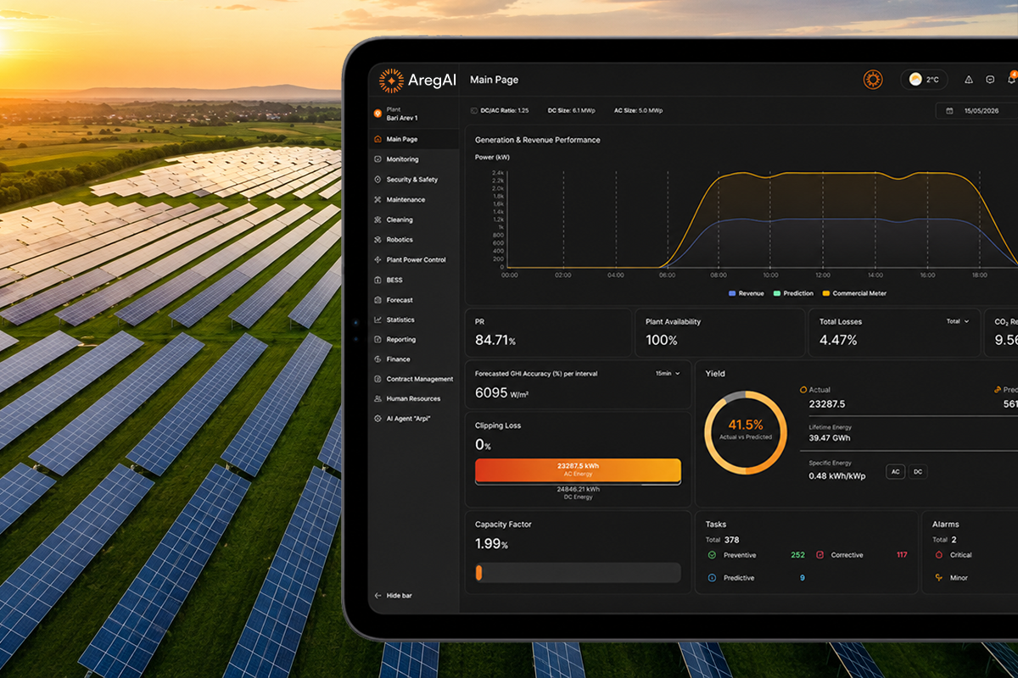The width and height of the screenshot is (1018, 678).
Task: Click the orange plant pin icon
Action: click(378, 114)
